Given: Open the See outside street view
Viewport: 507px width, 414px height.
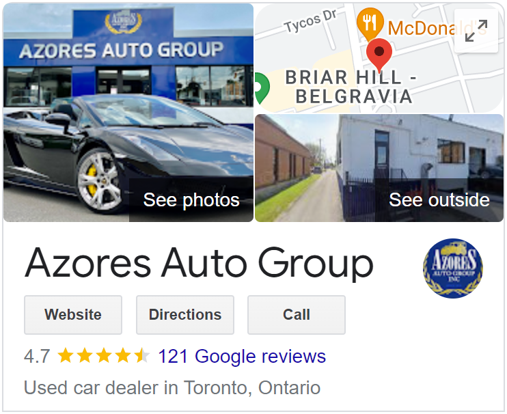Looking at the screenshot, I should [379, 168].
